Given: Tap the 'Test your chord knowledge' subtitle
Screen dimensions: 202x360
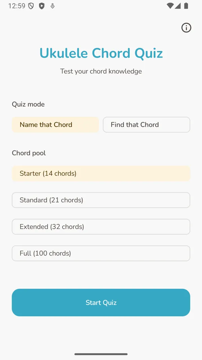Looking at the screenshot, I should click(x=101, y=71).
